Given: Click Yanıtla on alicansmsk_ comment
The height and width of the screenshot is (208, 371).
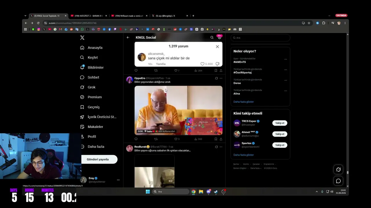Looking at the screenshot, I should (x=161, y=64).
